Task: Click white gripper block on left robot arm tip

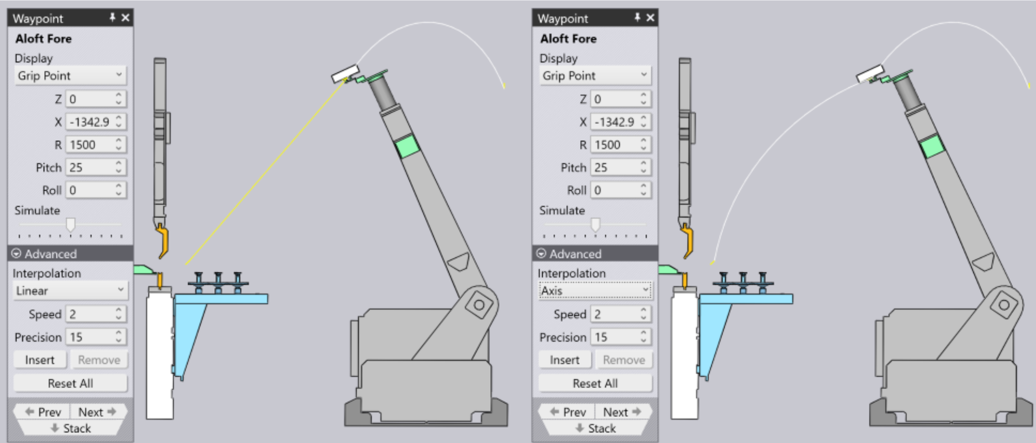Action: (x=345, y=73)
